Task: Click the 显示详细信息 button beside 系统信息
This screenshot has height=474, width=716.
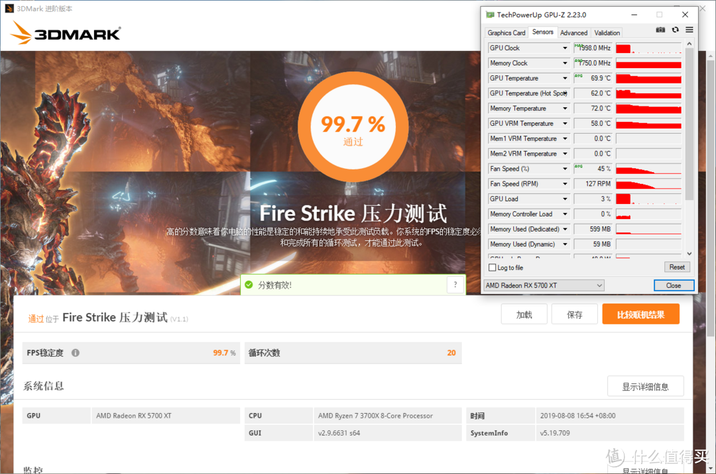Action: coord(645,387)
